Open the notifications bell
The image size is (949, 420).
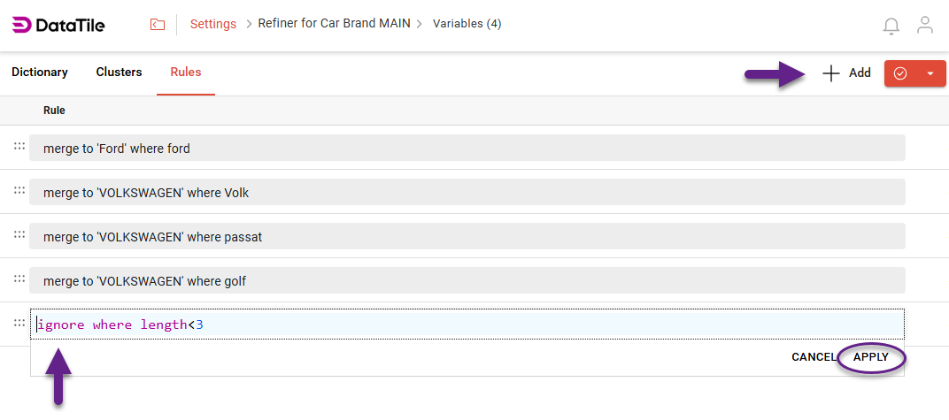point(891,26)
